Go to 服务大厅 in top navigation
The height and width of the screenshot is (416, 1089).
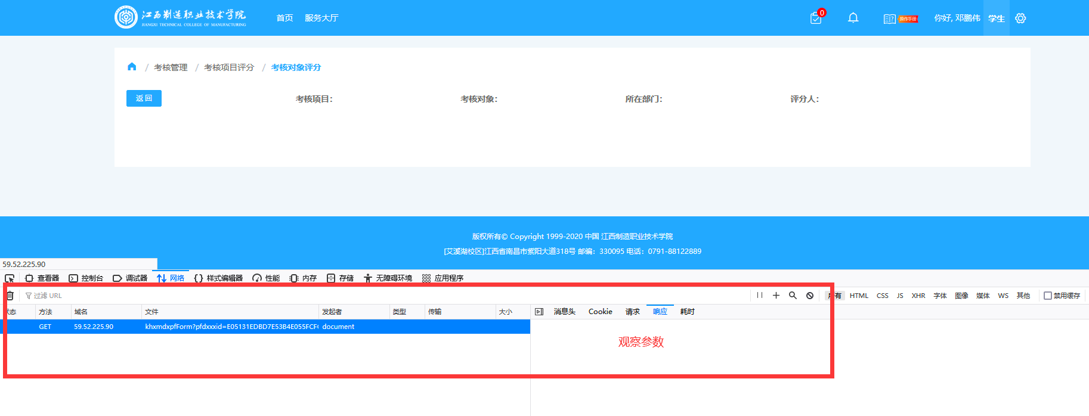tap(321, 18)
